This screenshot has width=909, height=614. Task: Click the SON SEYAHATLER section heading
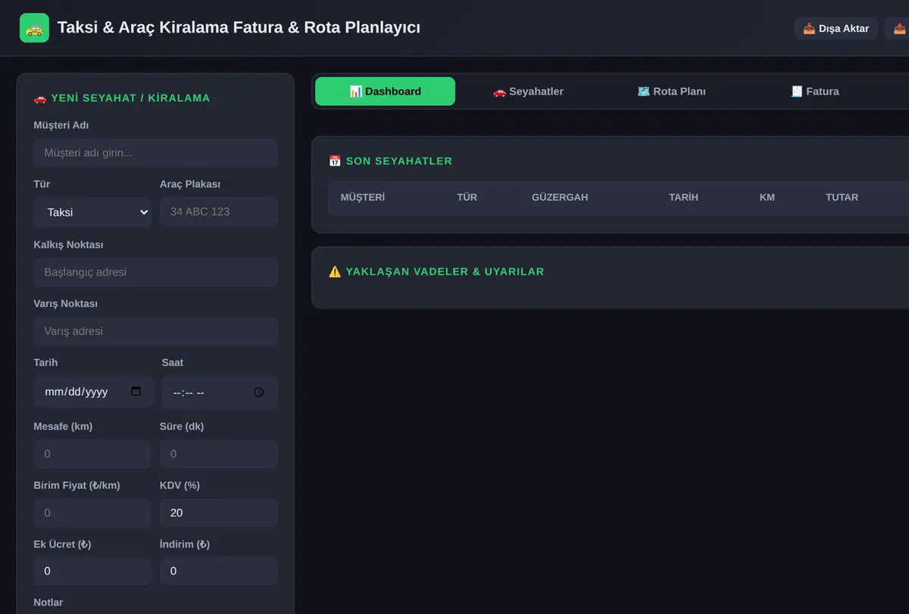(390, 161)
